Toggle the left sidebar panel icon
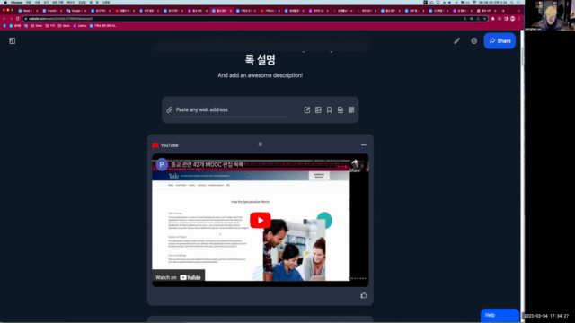Image resolution: width=575 pixels, height=323 pixels. click(12, 41)
